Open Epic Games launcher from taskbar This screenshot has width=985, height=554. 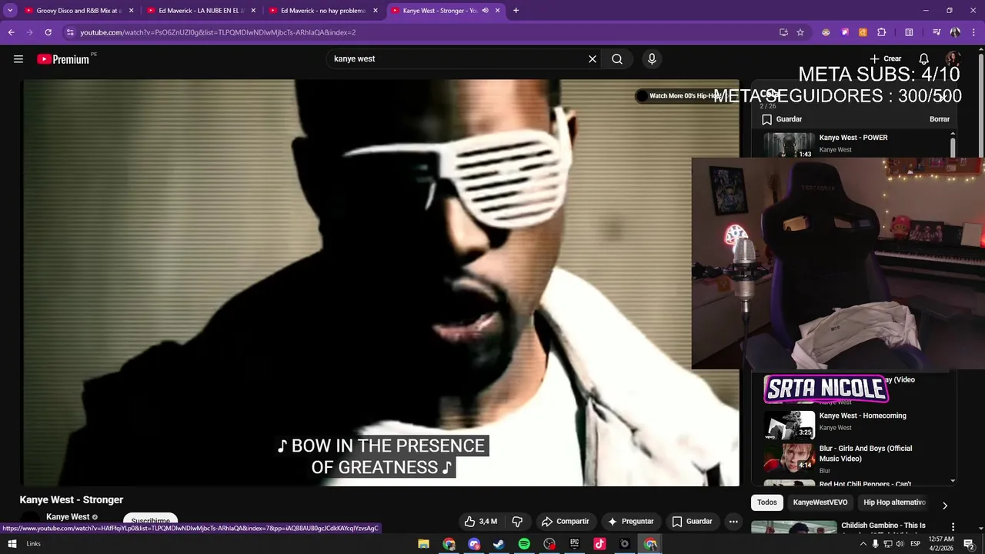[x=574, y=544]
